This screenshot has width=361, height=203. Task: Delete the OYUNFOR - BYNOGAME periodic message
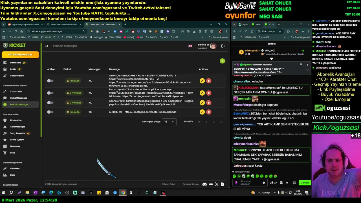tap(209, 81)
